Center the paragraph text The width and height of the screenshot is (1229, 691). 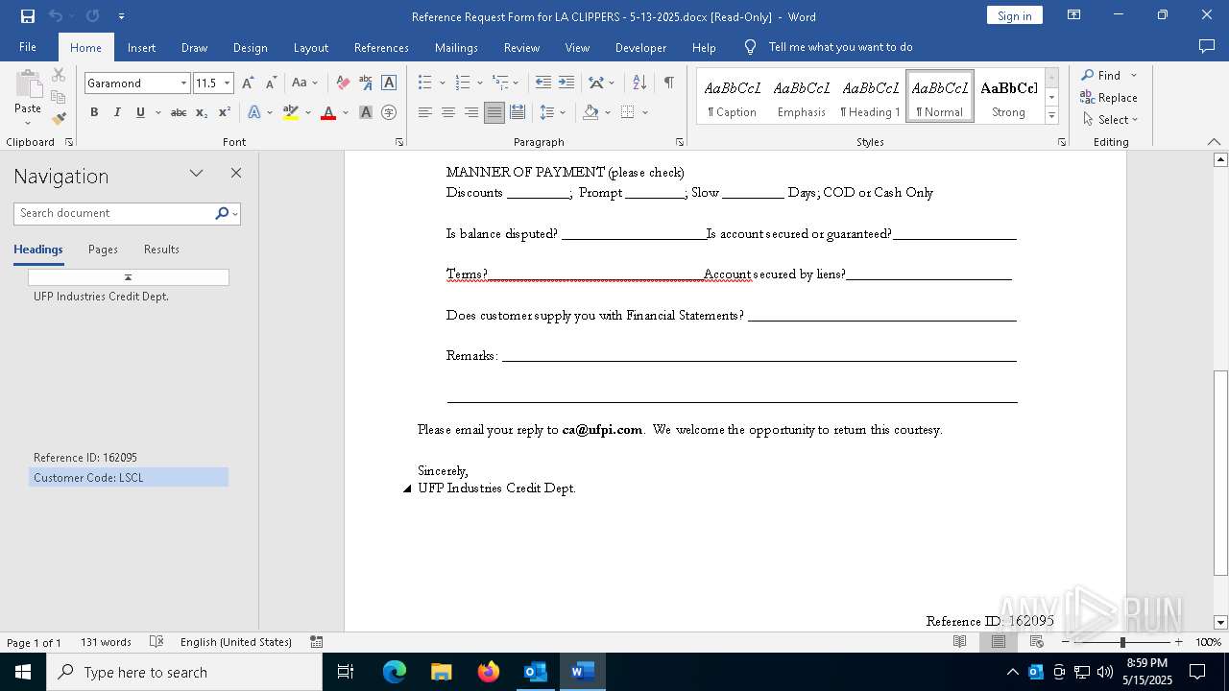pyautogui.click(x=448, y=112)
